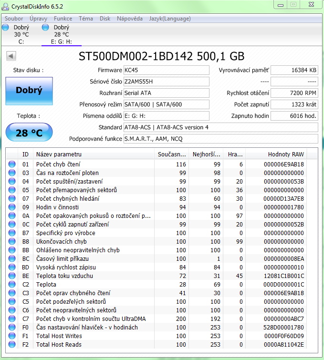Click the Serial ATA interface field

(167, 93)
